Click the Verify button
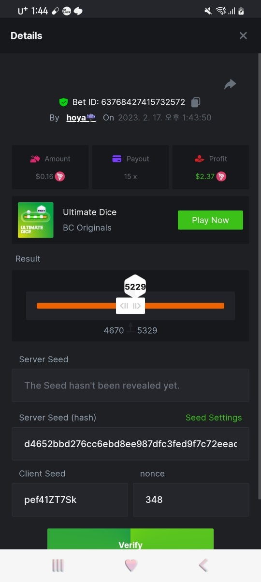This screenshot has width=261, height=582. (130, 539)
